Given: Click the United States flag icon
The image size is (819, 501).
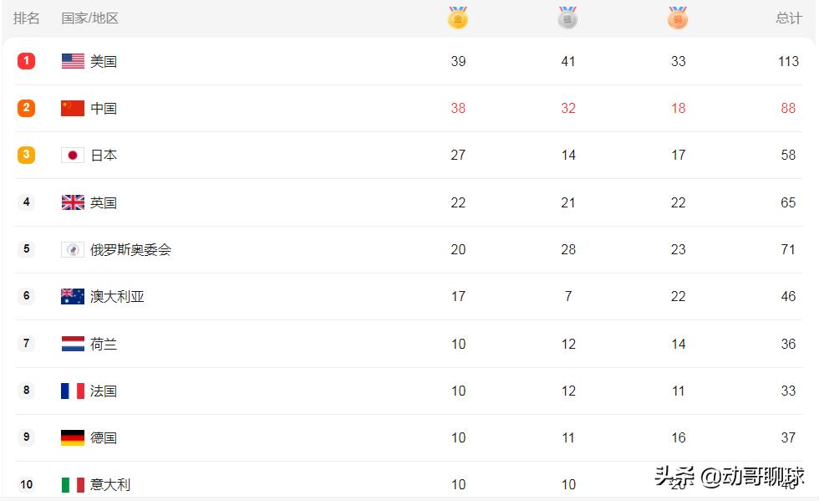Looking at the screenshot, I should (x=73, y=61).
